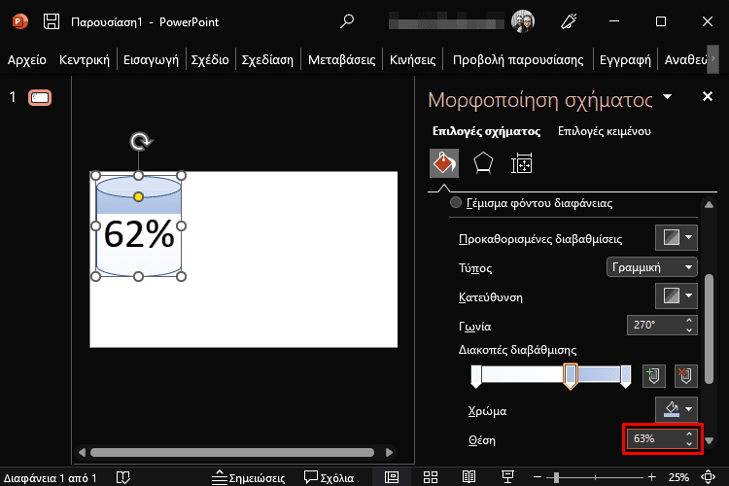Click the PowerPoint app logo icon

[x=20, y=21]
